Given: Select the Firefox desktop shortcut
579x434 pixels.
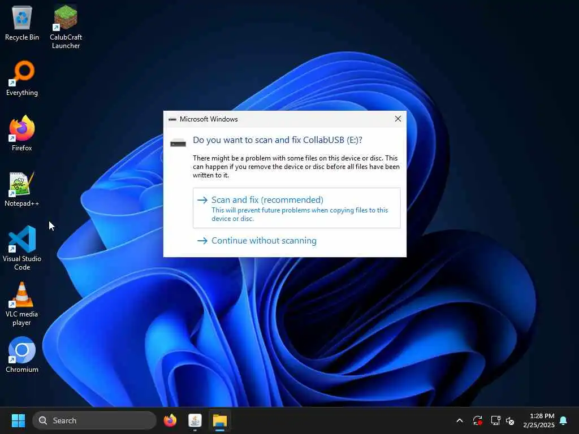Looking at the screenshot, I should 22,133.
